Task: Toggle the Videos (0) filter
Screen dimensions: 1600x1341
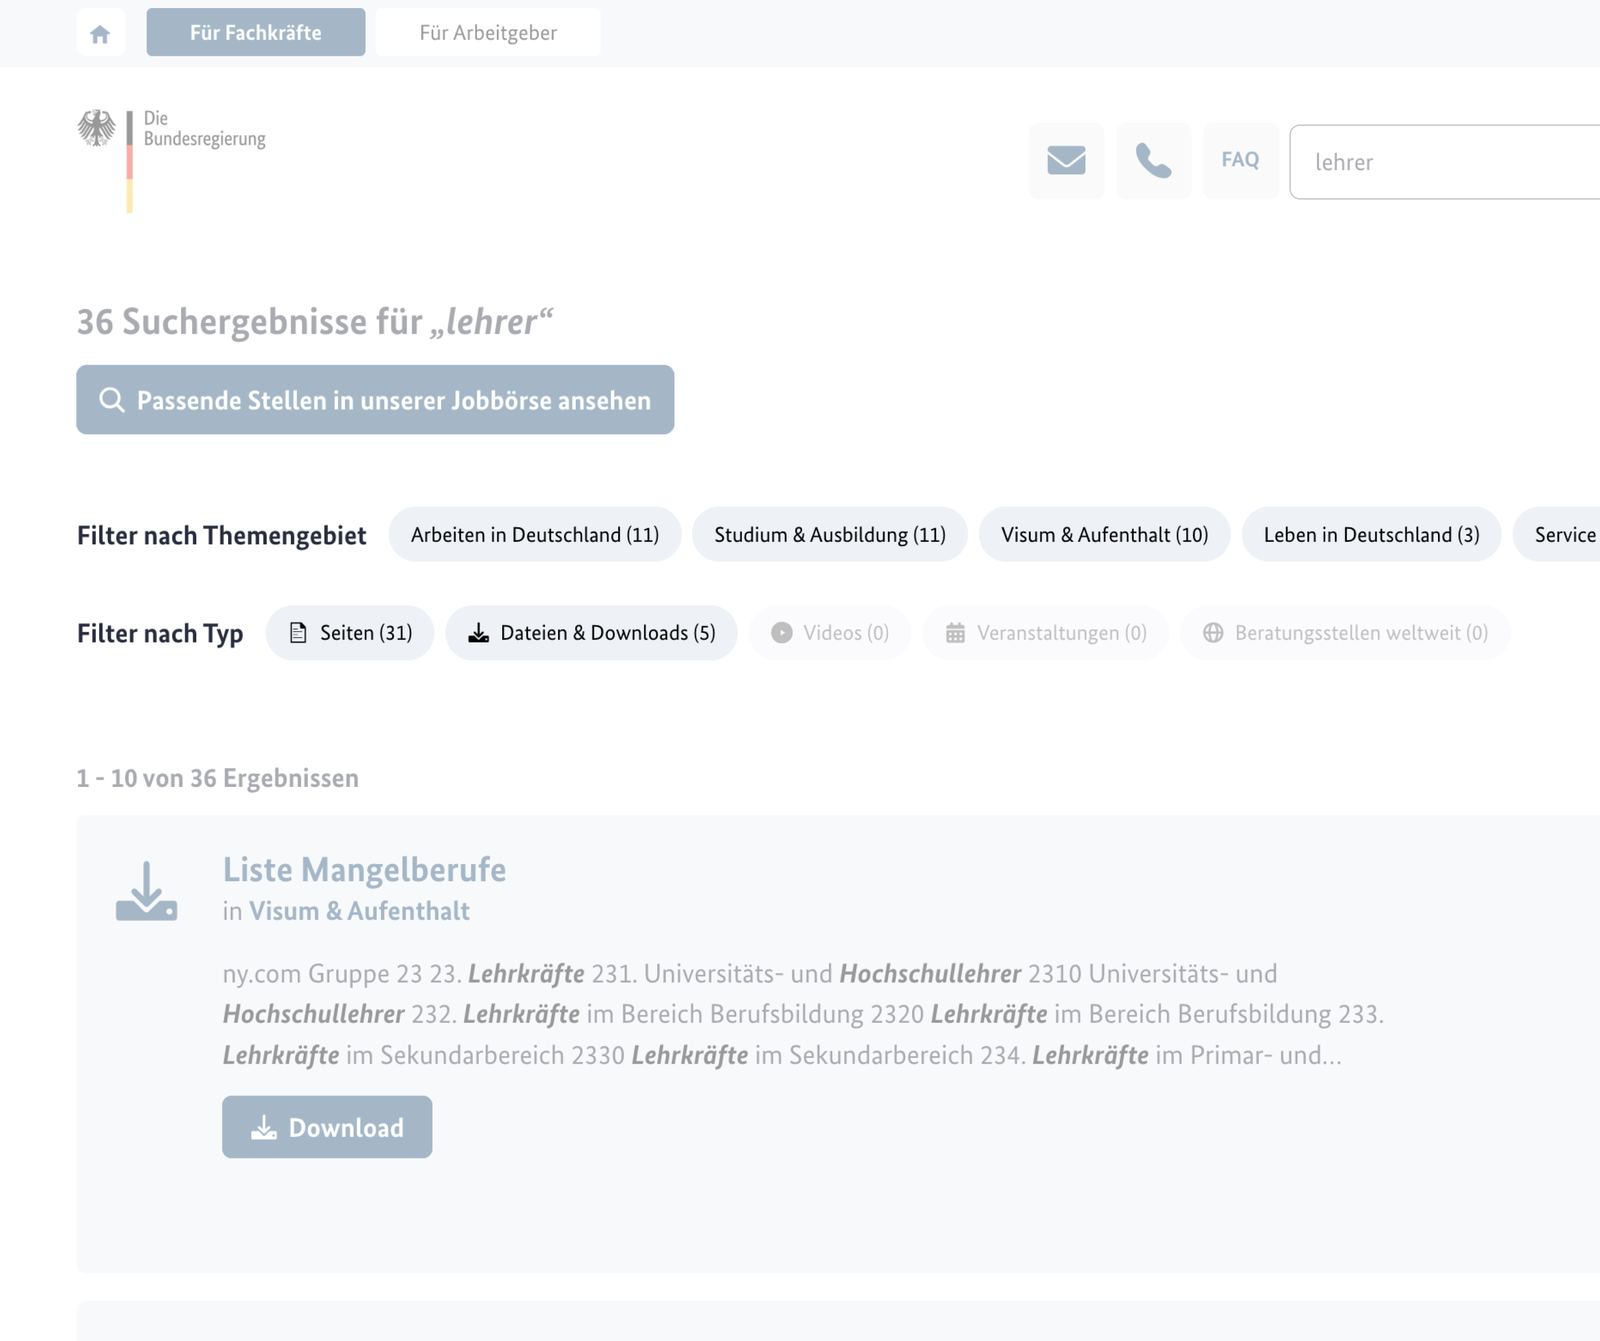Action: tap(829, 632)
